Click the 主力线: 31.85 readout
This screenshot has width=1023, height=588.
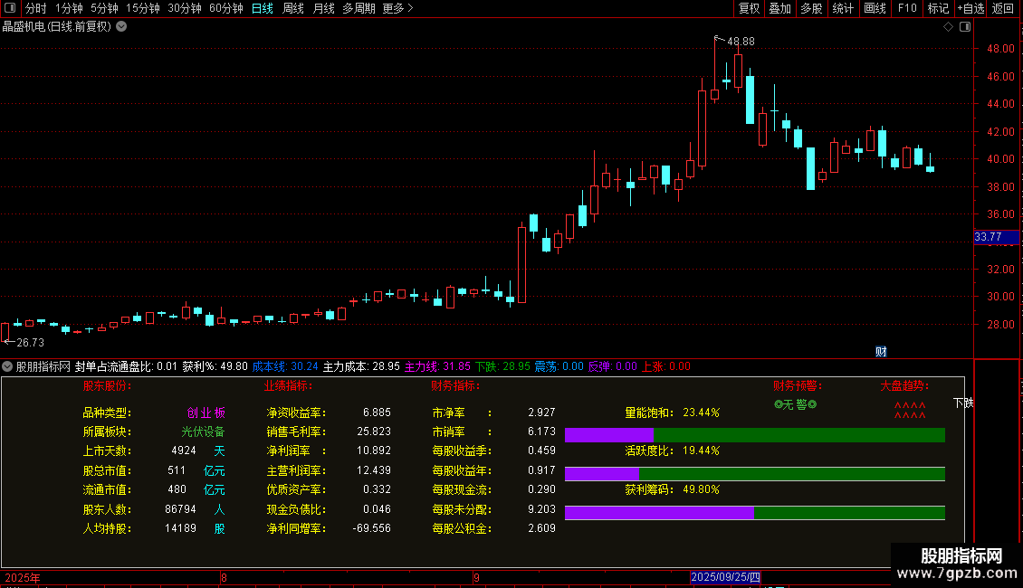tap(437, 366)
